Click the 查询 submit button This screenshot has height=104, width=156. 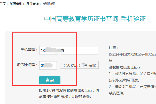click(50, 80)
